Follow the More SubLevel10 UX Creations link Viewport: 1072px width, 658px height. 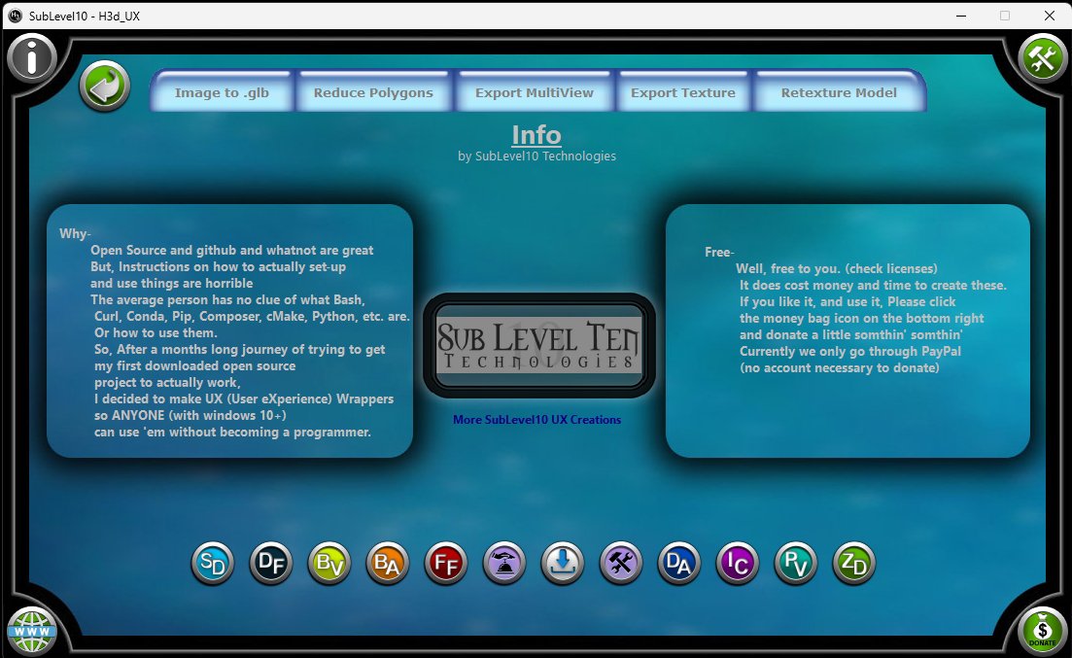tap(536, 420)
